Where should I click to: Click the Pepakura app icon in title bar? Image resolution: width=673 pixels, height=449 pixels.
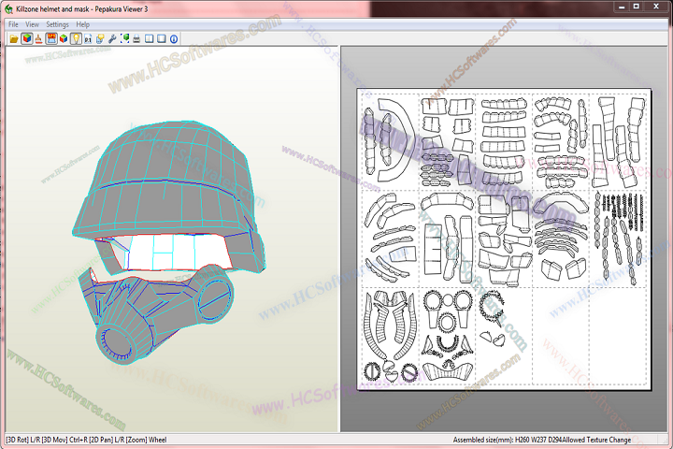click(x=8, y=8)
